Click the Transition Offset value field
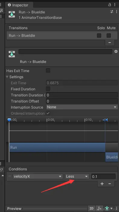The image size is (119, 212). pyautogui.click(x=82, y=101)
